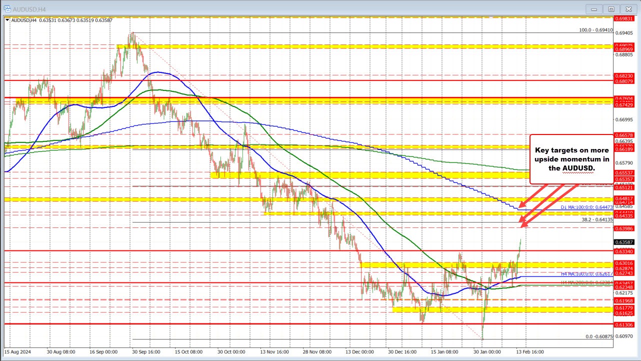Image resolution: width=641 pixels, height=361 pixels.
Task: Click the H1 MA:200 moving average label
Action: click(582, 282)
